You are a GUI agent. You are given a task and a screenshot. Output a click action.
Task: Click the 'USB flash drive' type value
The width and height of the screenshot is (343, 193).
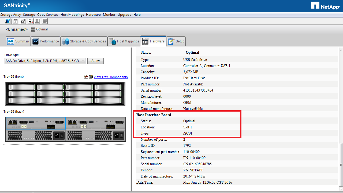[195, 60]
